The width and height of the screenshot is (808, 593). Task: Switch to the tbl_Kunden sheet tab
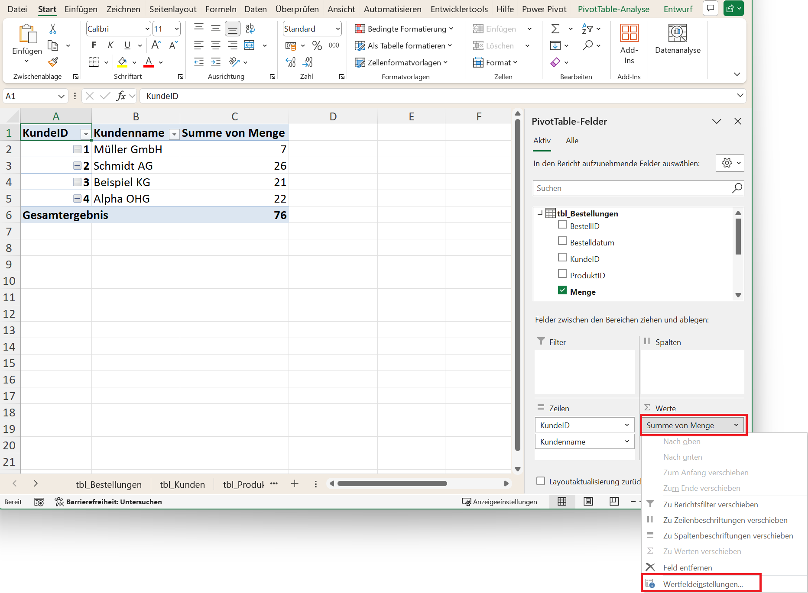pos(182,484)
